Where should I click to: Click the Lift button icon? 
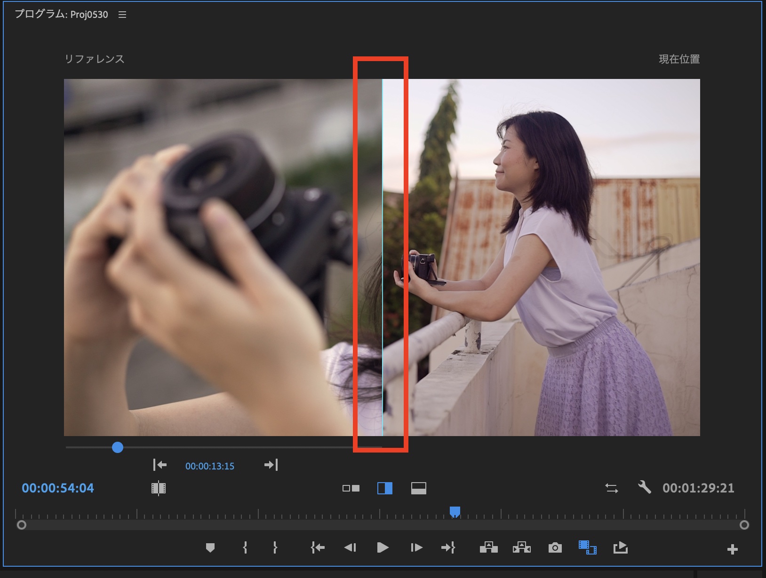coord(488,547)
